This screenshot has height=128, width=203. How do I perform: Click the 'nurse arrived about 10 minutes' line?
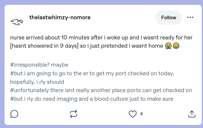pyautogui.click(x=101, y=38)
